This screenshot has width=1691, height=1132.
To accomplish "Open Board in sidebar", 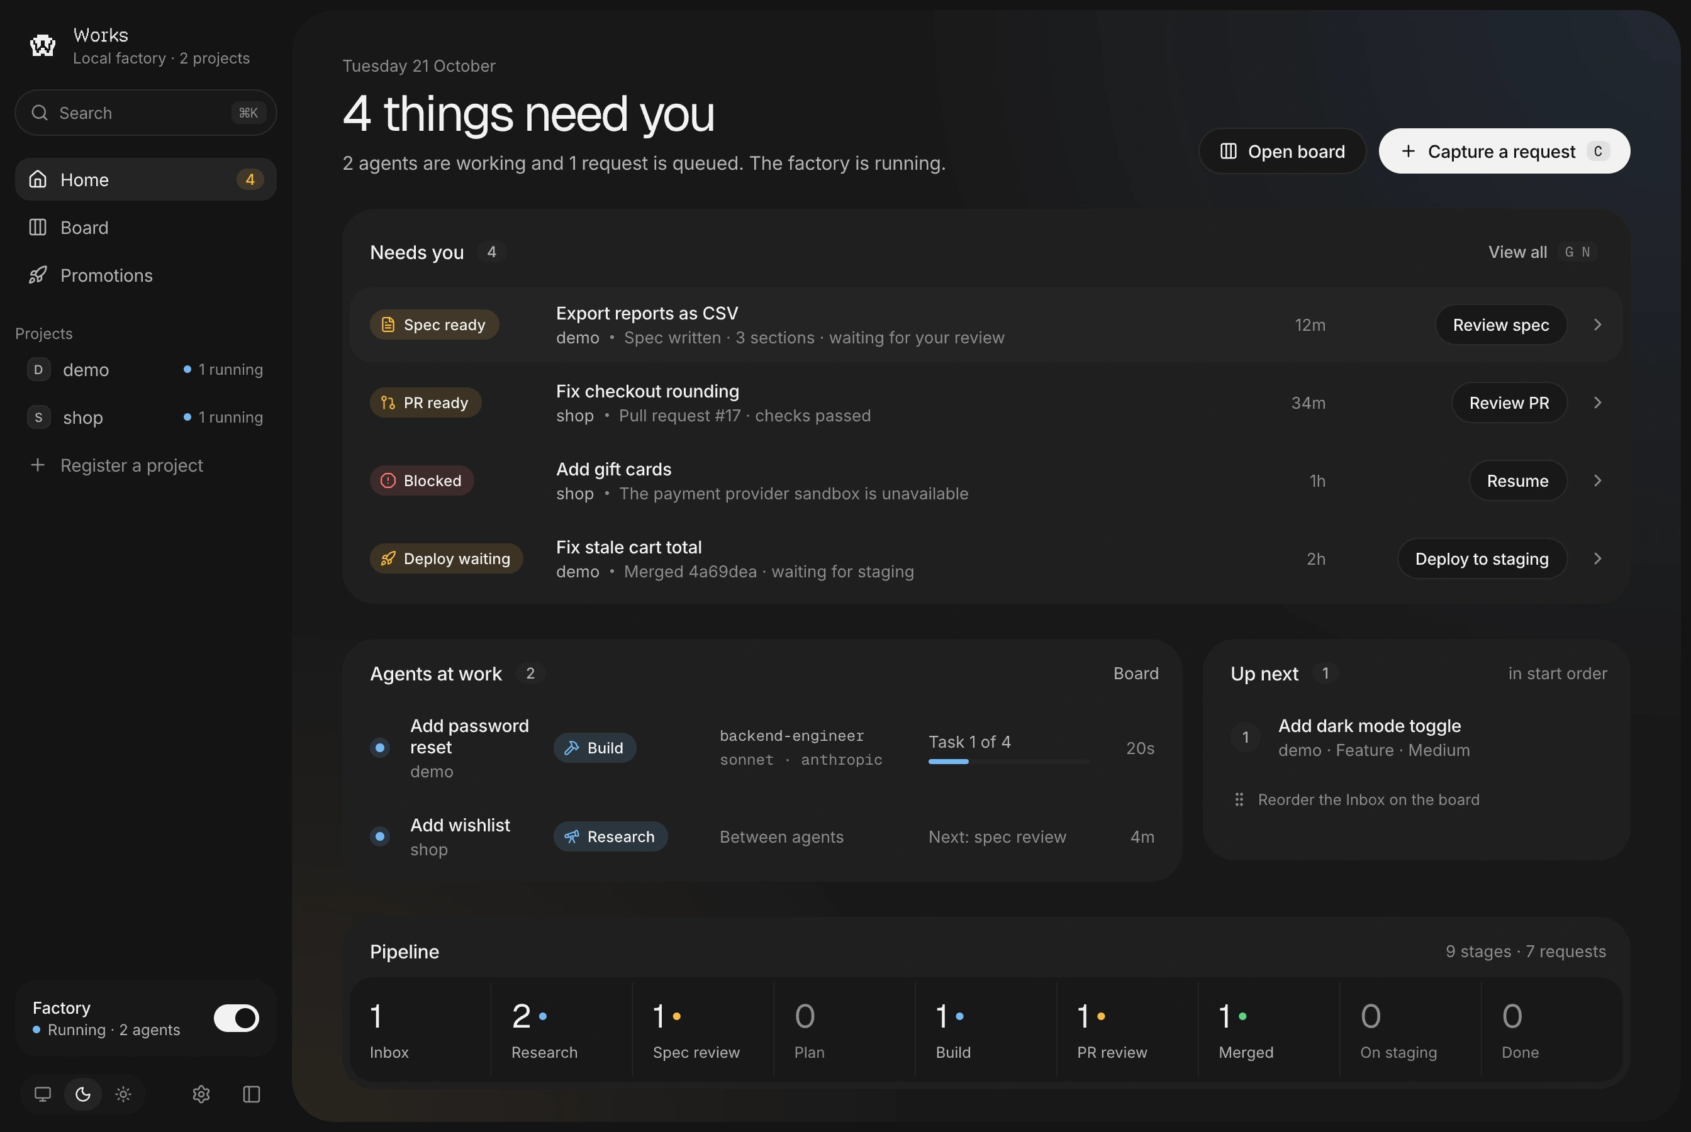I will click(146, 228).
